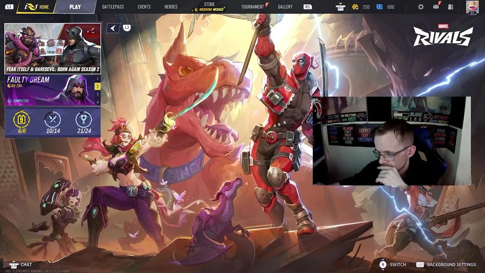Click the R stick Switch icon
485x273 pixels.
pos(383,265)
